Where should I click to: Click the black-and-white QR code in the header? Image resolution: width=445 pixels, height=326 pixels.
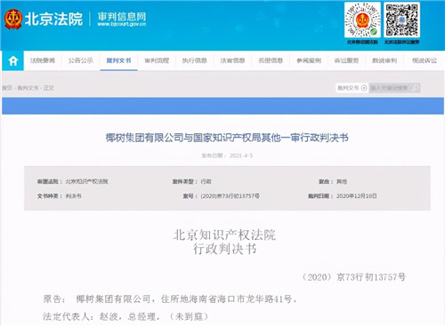(402, 20)
